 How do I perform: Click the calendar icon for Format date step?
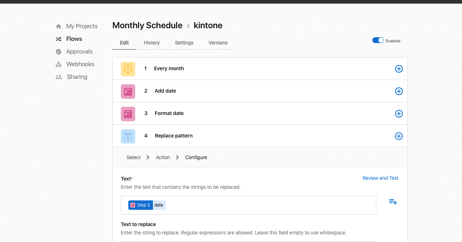[x=128, y=114]
